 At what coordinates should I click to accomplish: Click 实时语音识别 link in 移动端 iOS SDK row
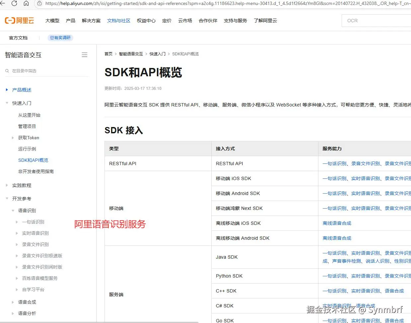click(x=366, y=178)
